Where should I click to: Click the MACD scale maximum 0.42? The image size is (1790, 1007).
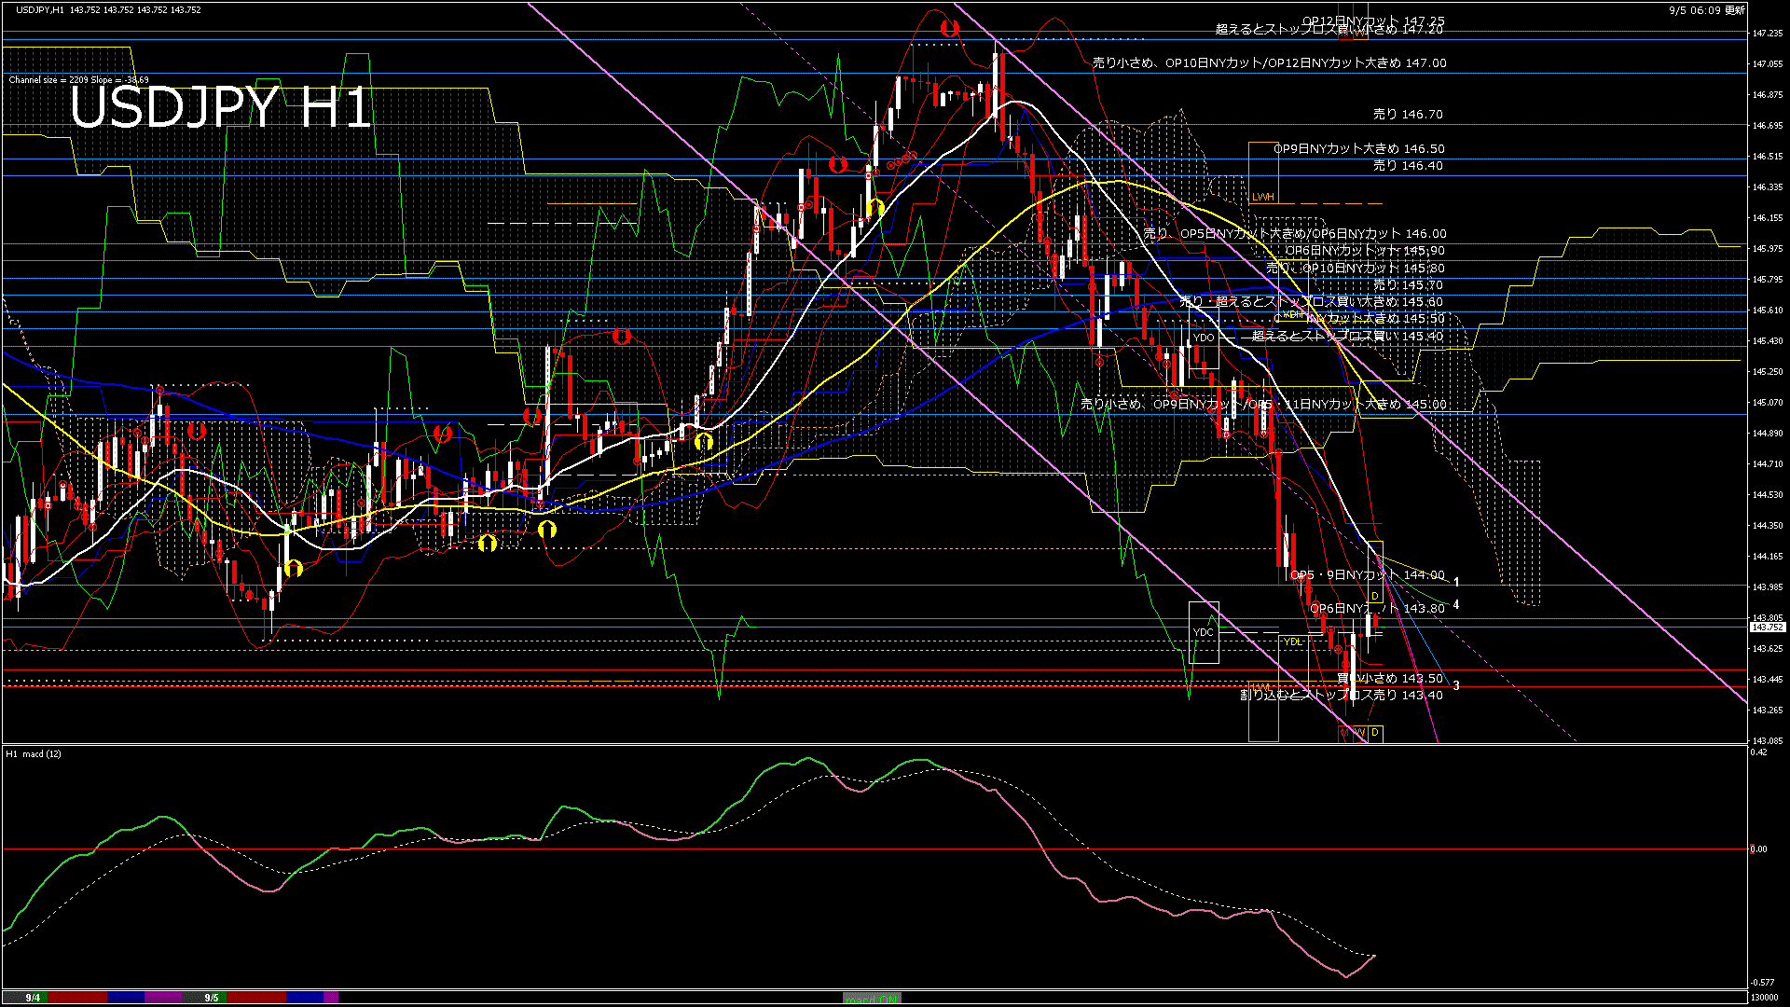pyautogui.click(x=1758, y=752)
